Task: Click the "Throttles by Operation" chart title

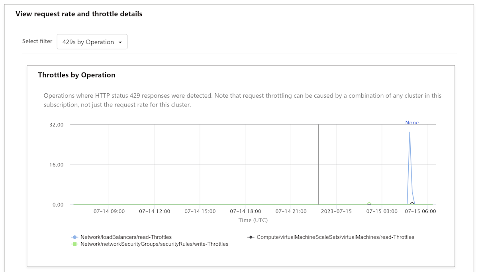Action: 76,75
